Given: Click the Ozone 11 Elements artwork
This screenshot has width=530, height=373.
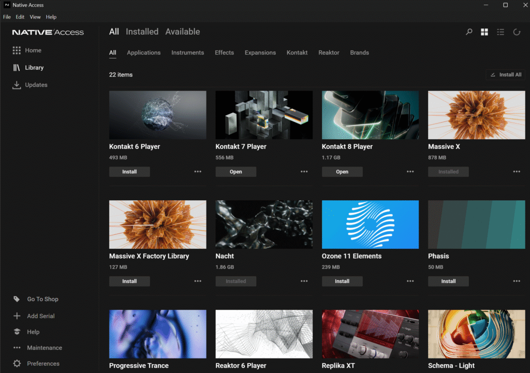Looking at the screenshot, I should 370,225.
